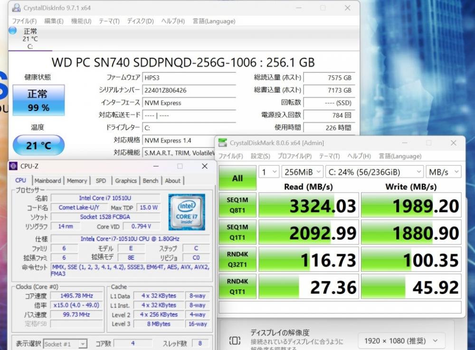
Task: Open the Socket #1 selector in CPU-Z
Action: coord(65,344)
